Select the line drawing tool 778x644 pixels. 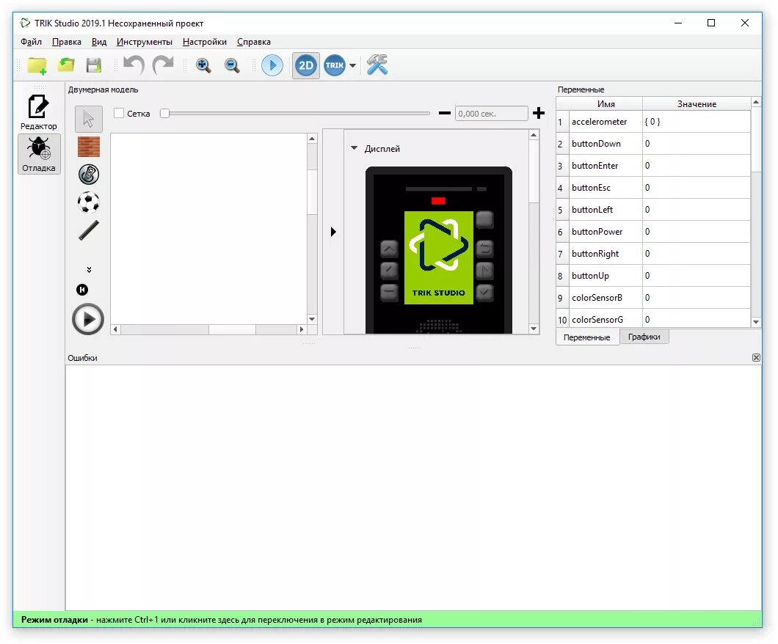point(89,230)
